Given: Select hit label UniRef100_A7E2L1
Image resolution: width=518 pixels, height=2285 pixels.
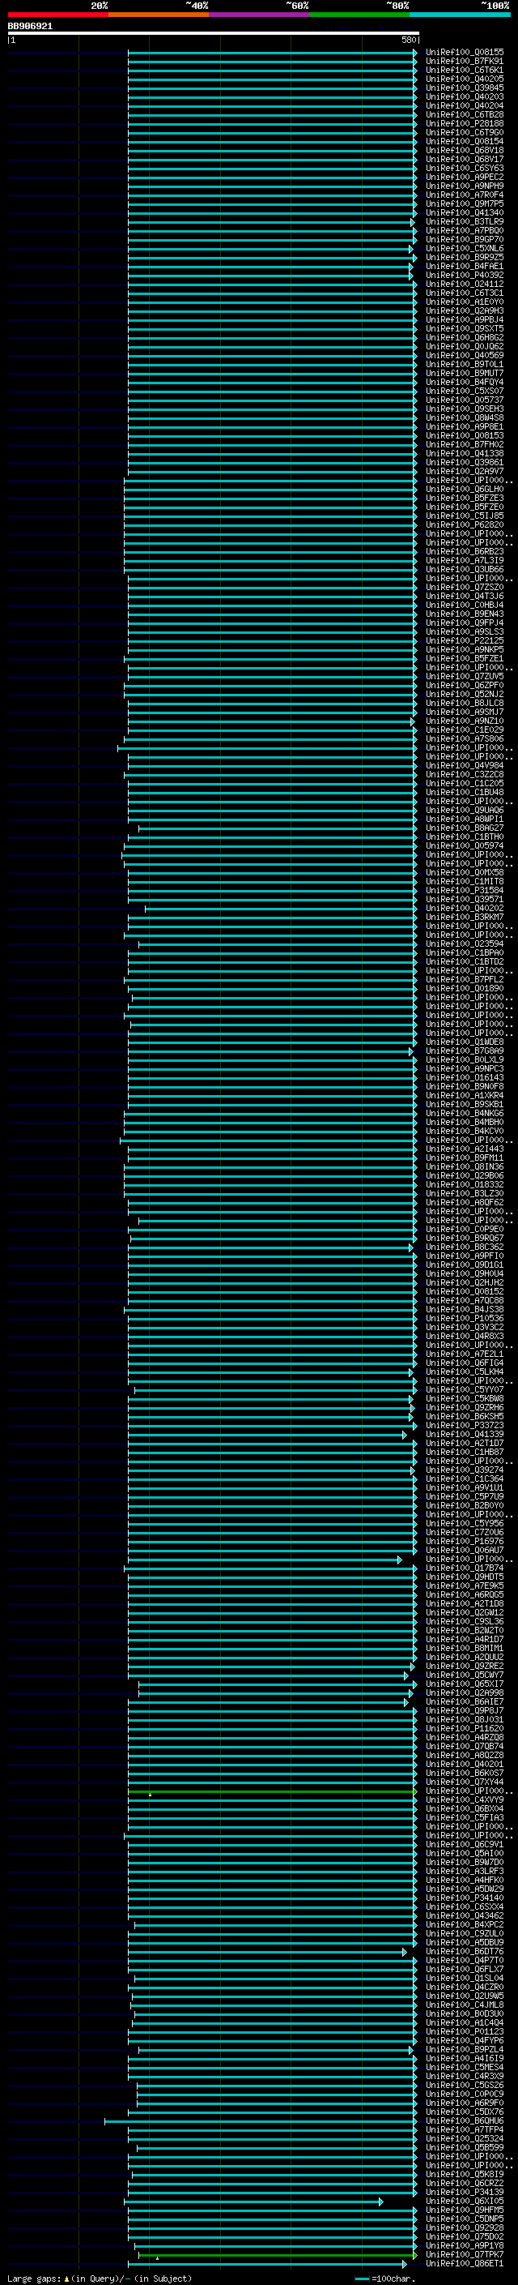Looking at the screenshot, I should 464,1354.
